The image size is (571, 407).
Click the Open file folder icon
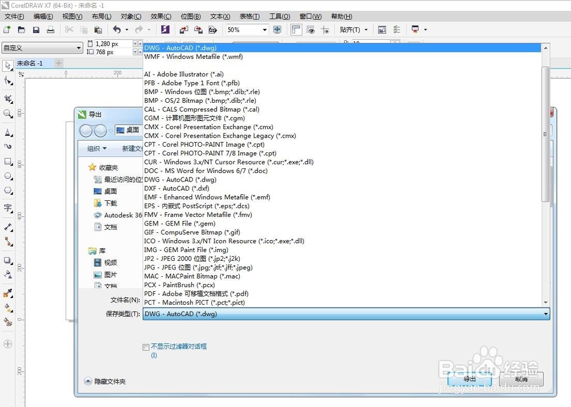22,30
